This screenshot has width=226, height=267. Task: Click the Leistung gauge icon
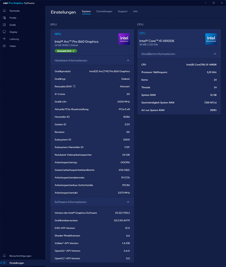(4, 39)
